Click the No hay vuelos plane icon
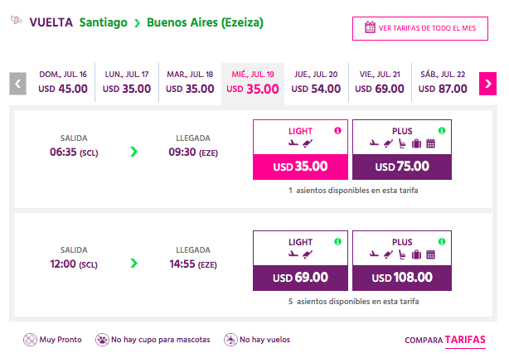The width and height of the screenshot is (509, 363). [x=230, y=340]
